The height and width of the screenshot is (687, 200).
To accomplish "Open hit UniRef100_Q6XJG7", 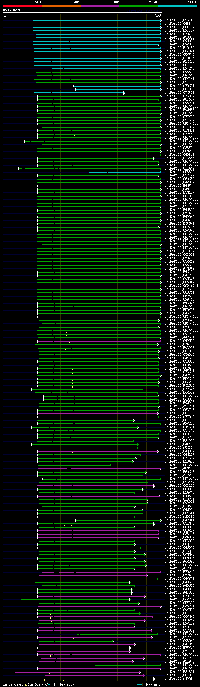I will tap(179, 27).
